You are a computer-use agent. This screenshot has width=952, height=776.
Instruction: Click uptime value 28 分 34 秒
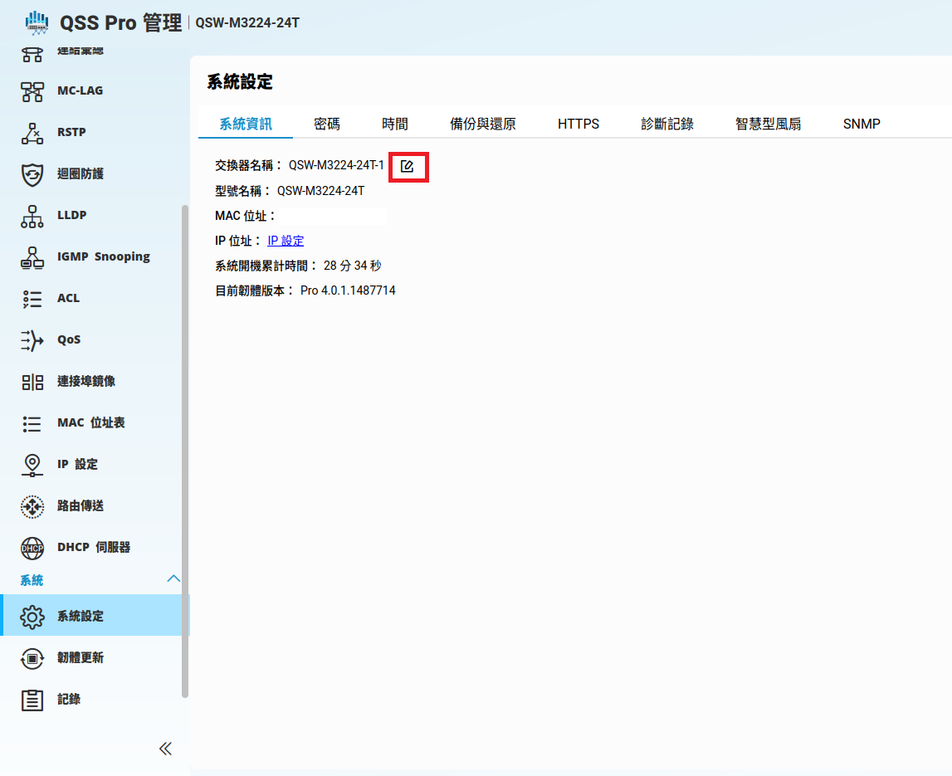pos(352,266)
